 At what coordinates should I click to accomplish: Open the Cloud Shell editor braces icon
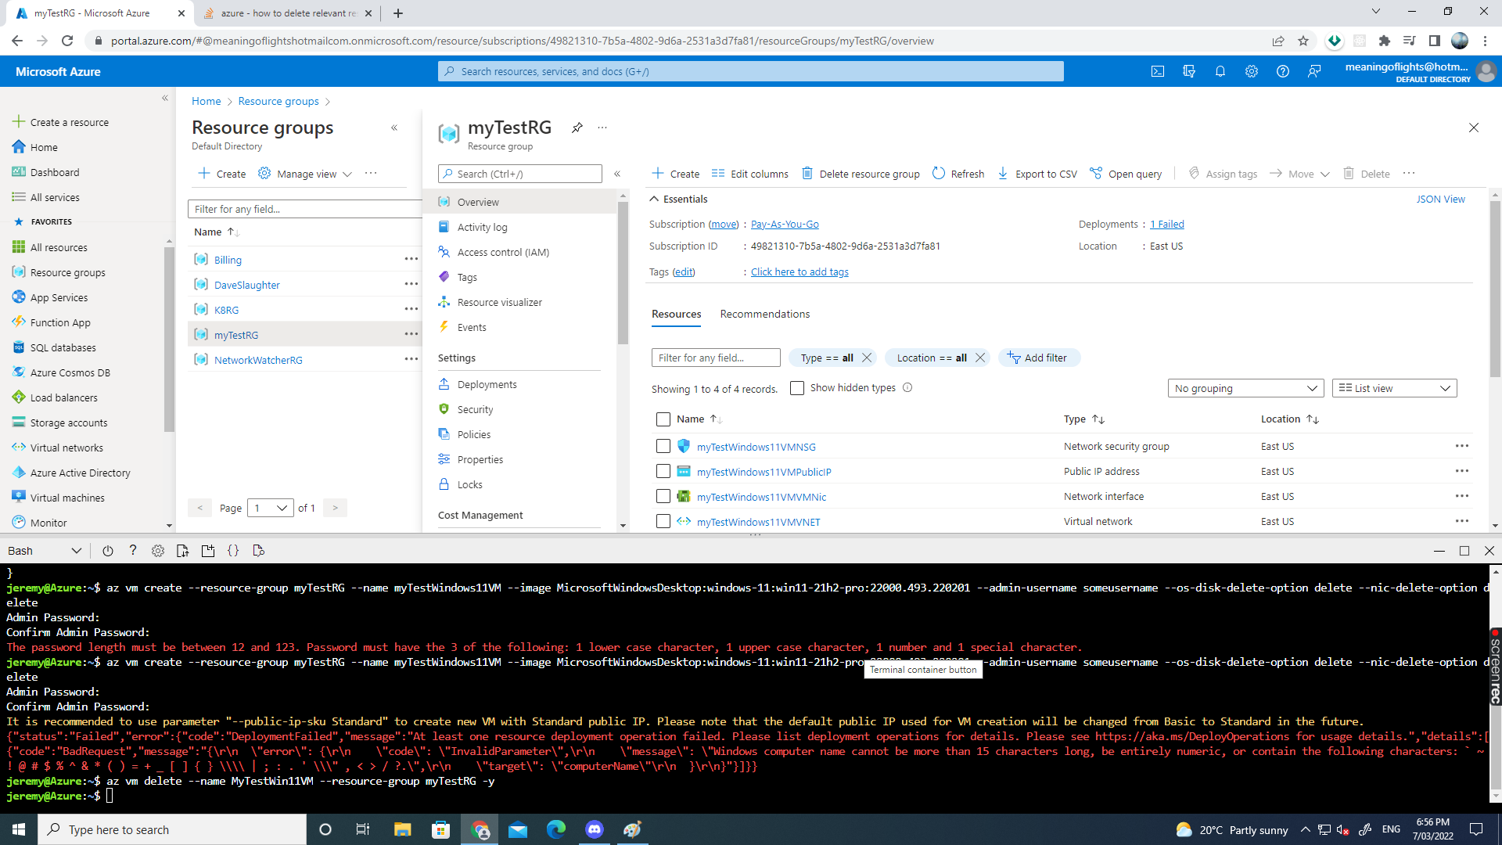pyautogui.click(x=233, y=551)
